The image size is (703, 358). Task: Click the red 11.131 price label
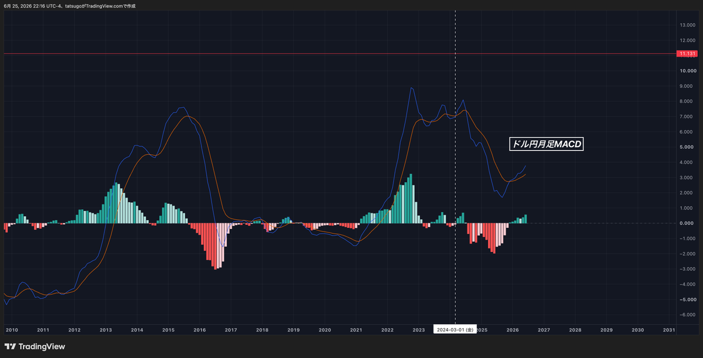tap(687, 54)
